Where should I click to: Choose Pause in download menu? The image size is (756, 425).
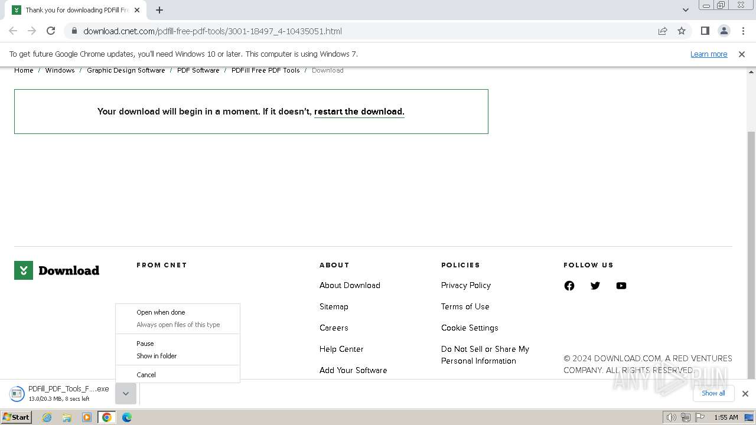point(178,344)
